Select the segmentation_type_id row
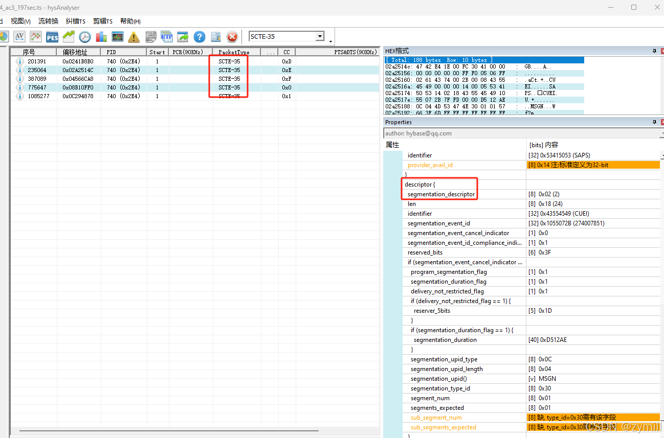This screenshot has width=664, height=438. click(x=532, y=388)
